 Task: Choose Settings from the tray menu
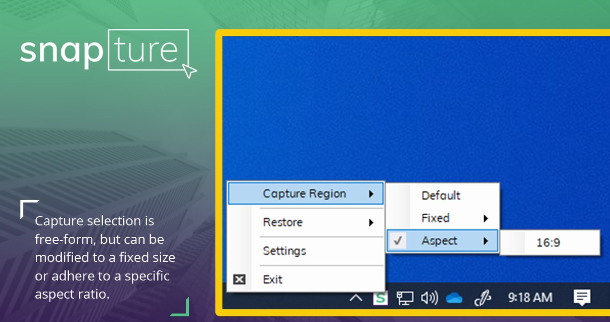point(305,251)
